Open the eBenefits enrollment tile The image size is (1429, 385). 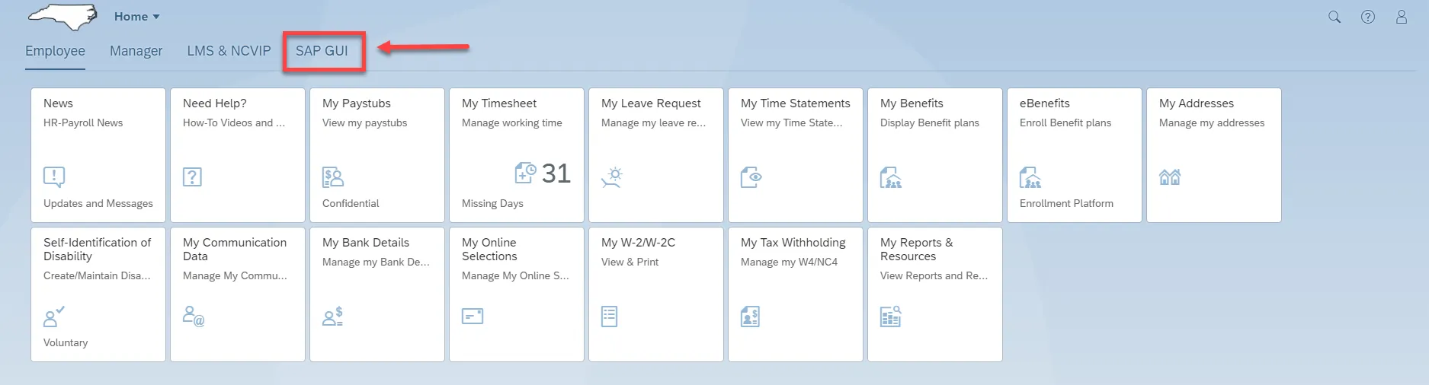(x=1075, y=155)
